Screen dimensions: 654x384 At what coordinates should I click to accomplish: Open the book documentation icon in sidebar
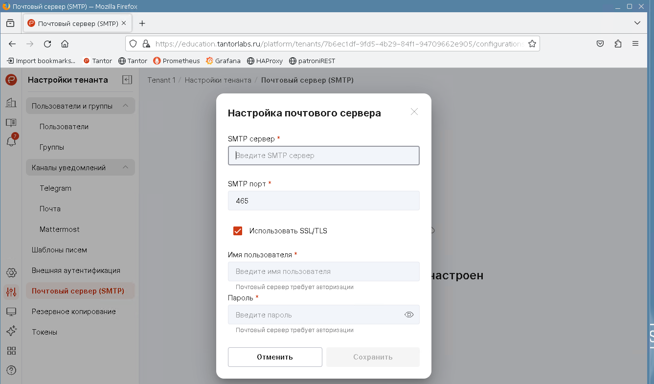11,122
